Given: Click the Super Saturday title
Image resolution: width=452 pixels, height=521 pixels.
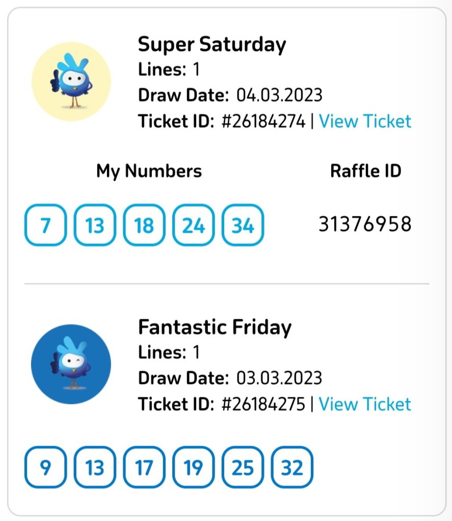Looking at the screenshot, I should (212, 45).
